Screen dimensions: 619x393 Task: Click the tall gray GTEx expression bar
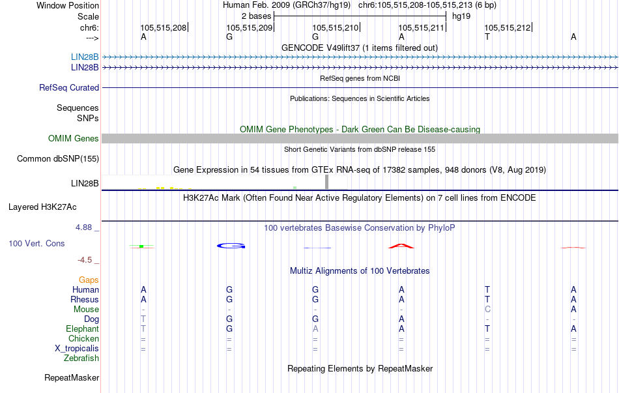click(x=327, y=182)
